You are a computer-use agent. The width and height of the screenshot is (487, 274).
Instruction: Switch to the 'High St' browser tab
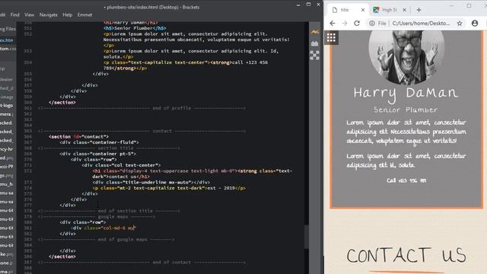click(390, 10)
